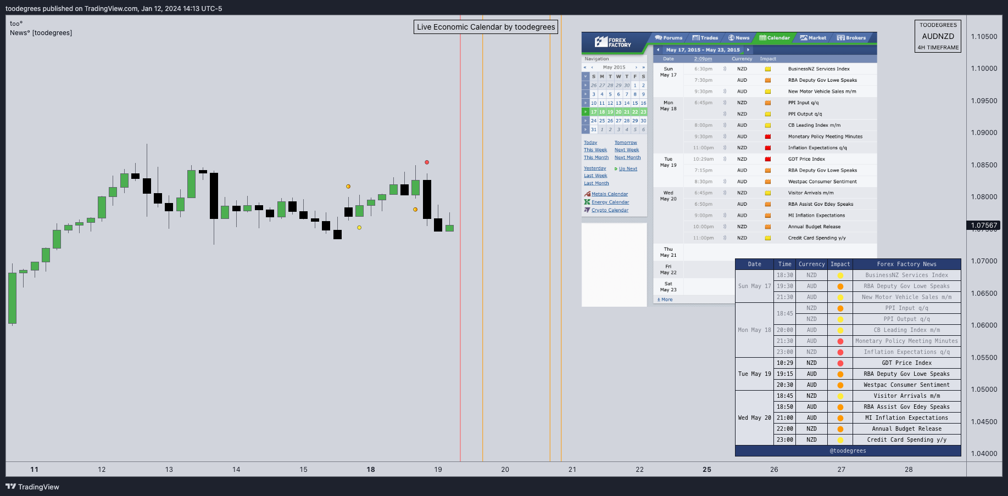Viewport: 1008px width, 496px height.
Task: Collapse the mini calendar with the v arrow
Action: pyautogui.click(x=586, y=77)
